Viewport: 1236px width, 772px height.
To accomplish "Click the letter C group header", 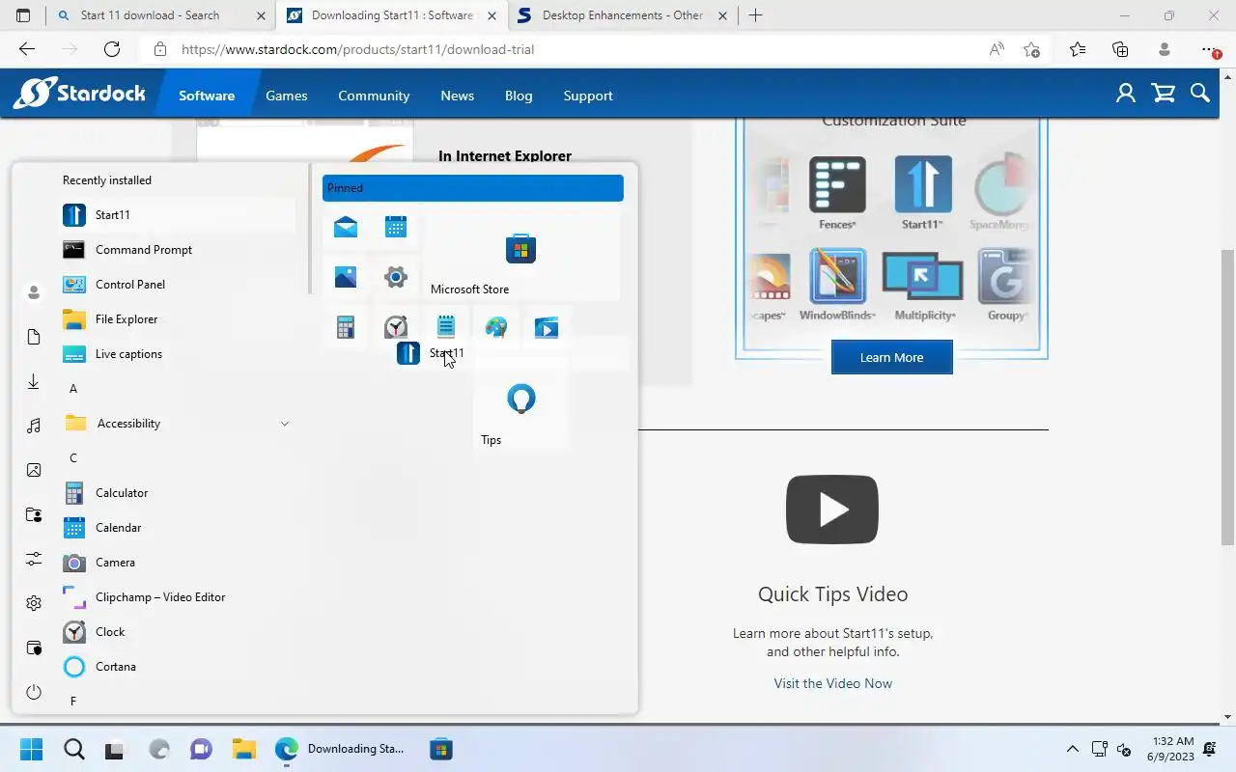I will click(73, 458).
